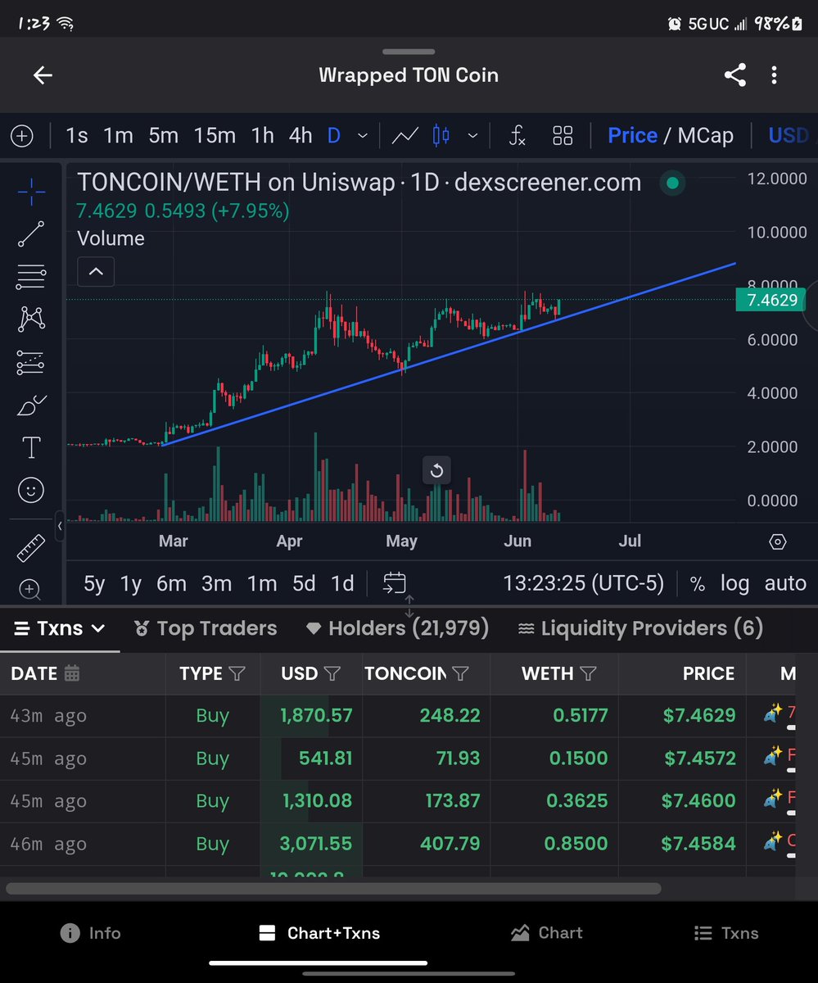Add symbol with plus circle icon
Viewport: 818px width, 983px height.
(x=22, y=136)
